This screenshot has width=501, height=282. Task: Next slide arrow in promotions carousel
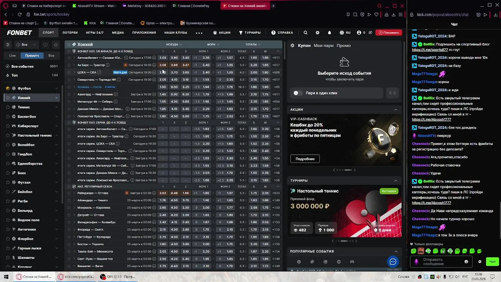(x=355, y=170)
